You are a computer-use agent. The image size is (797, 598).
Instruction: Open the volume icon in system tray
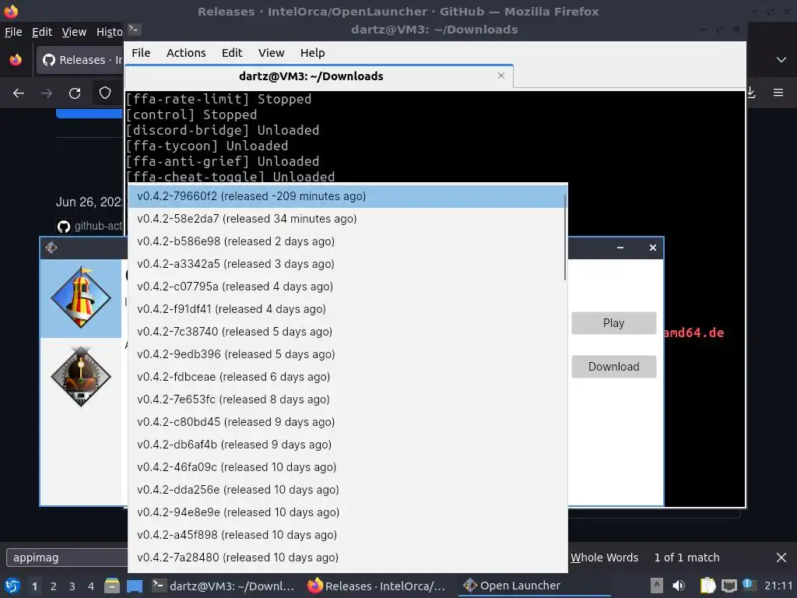click(679, 586)
